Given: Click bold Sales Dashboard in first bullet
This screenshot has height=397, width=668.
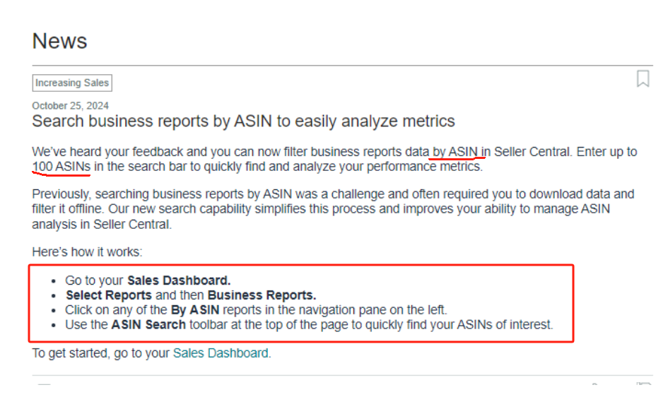Looking at the screenshot, I should [x=179, y=280].
